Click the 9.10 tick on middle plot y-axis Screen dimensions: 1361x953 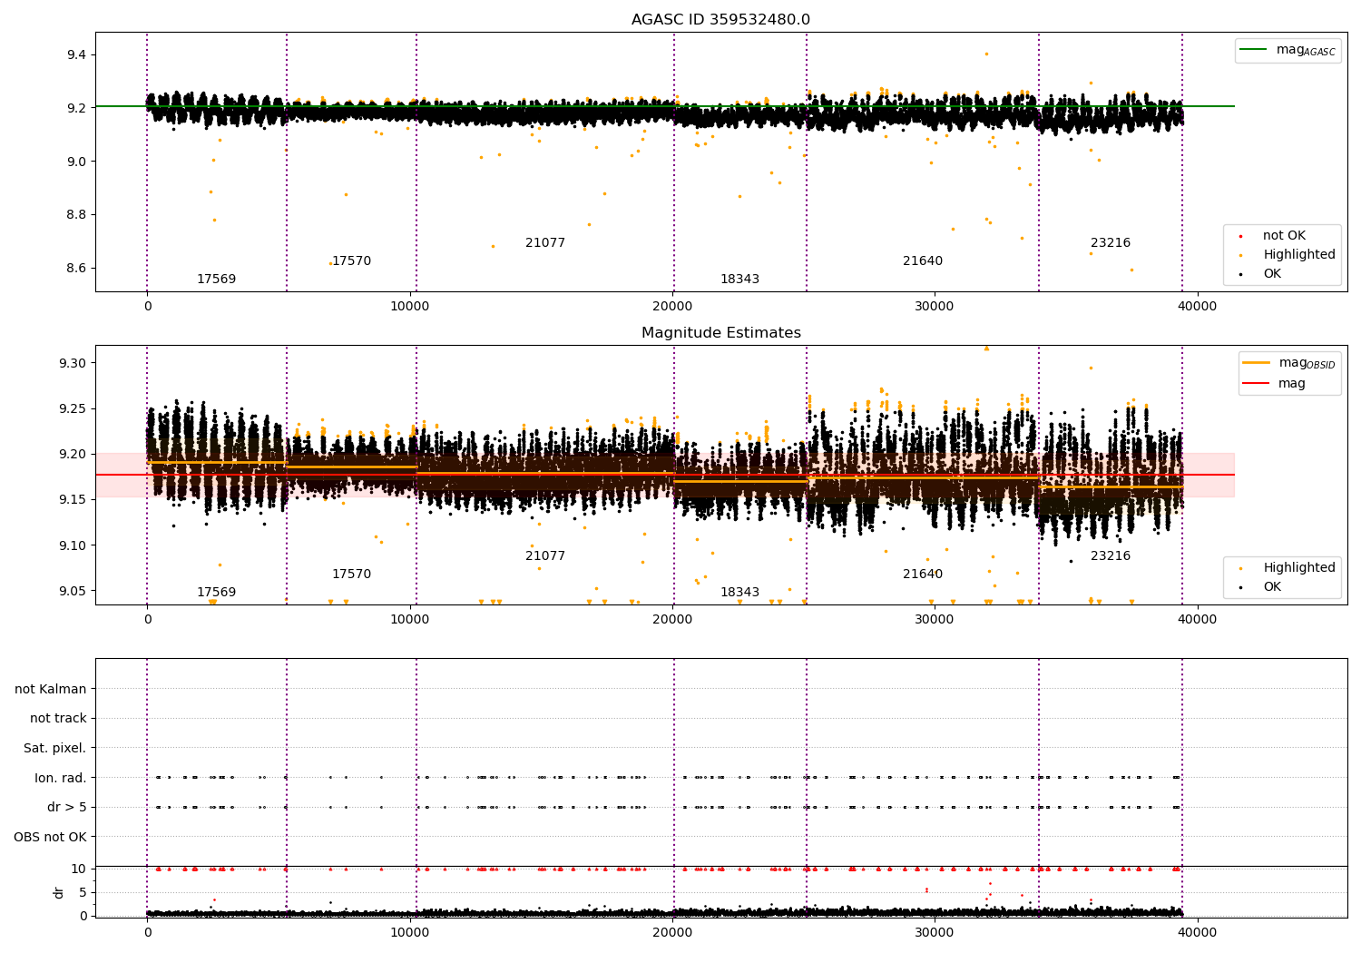point(73,546)
